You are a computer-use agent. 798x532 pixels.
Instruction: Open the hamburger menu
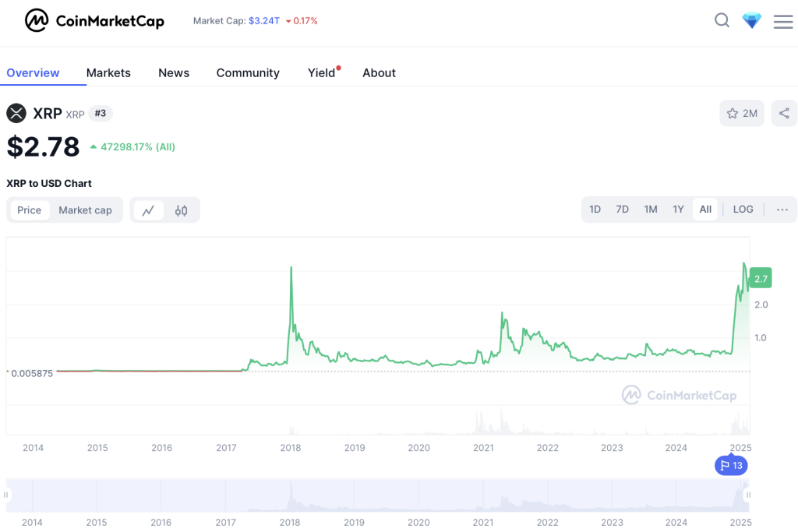(782, 22)
